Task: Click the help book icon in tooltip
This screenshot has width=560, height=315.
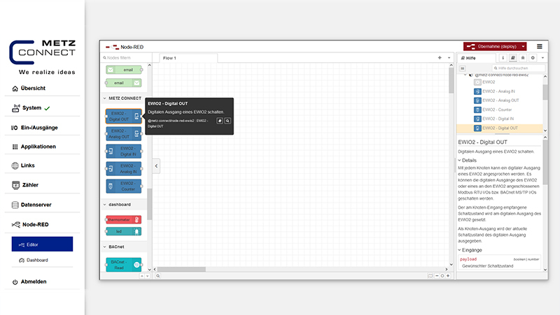Action: coord(219,121)
